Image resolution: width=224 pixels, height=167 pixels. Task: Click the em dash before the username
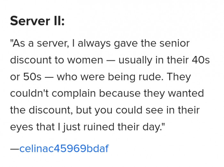[x=15, y=148]
